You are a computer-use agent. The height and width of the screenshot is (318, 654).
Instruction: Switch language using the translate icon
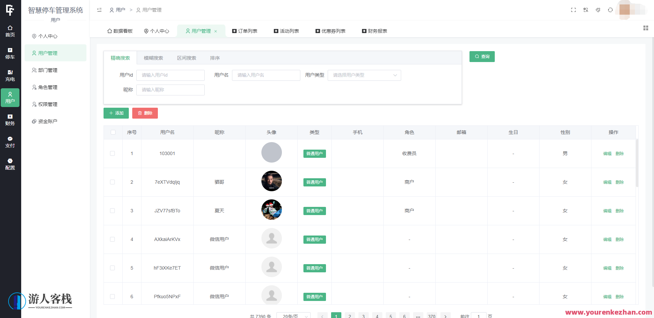pos(586,10)
